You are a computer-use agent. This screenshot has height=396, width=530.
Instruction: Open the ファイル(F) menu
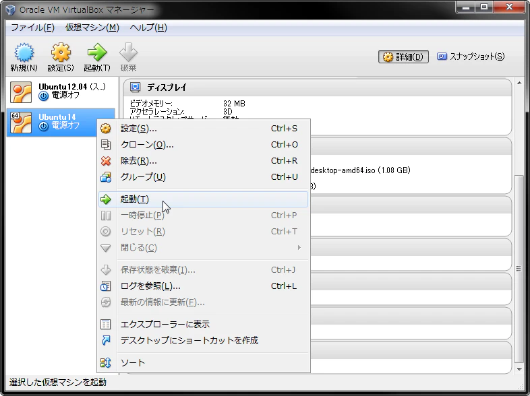click(32, 28)
